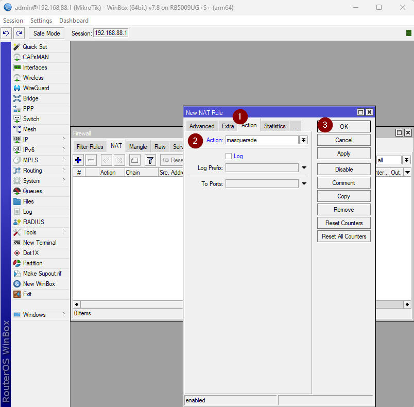Switch to the Advanced tab
414x407 pixels.
(x=202, y=126)
